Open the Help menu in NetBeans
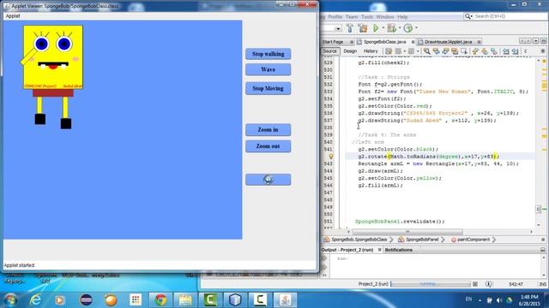Image resolution: width=549 pixels, height=308 pixels. coord(402,17)
